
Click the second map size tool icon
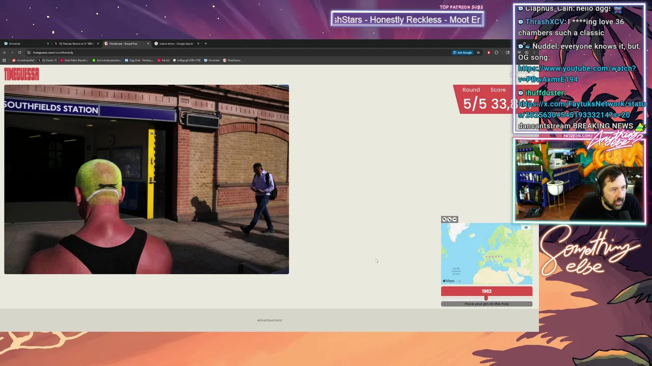pyautogui.click(x=449, y=220)
